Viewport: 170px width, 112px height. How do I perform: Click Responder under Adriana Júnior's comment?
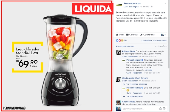tap(133, 57)
